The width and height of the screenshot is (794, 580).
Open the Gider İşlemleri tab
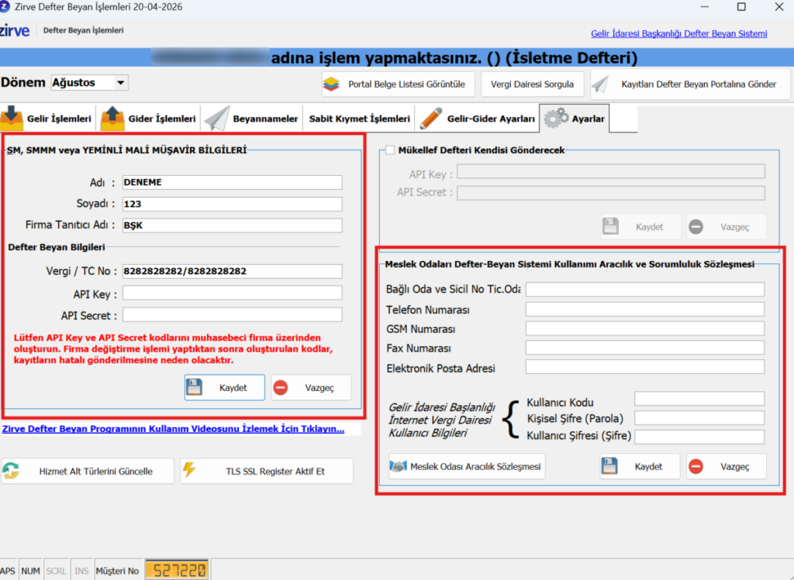148,118
